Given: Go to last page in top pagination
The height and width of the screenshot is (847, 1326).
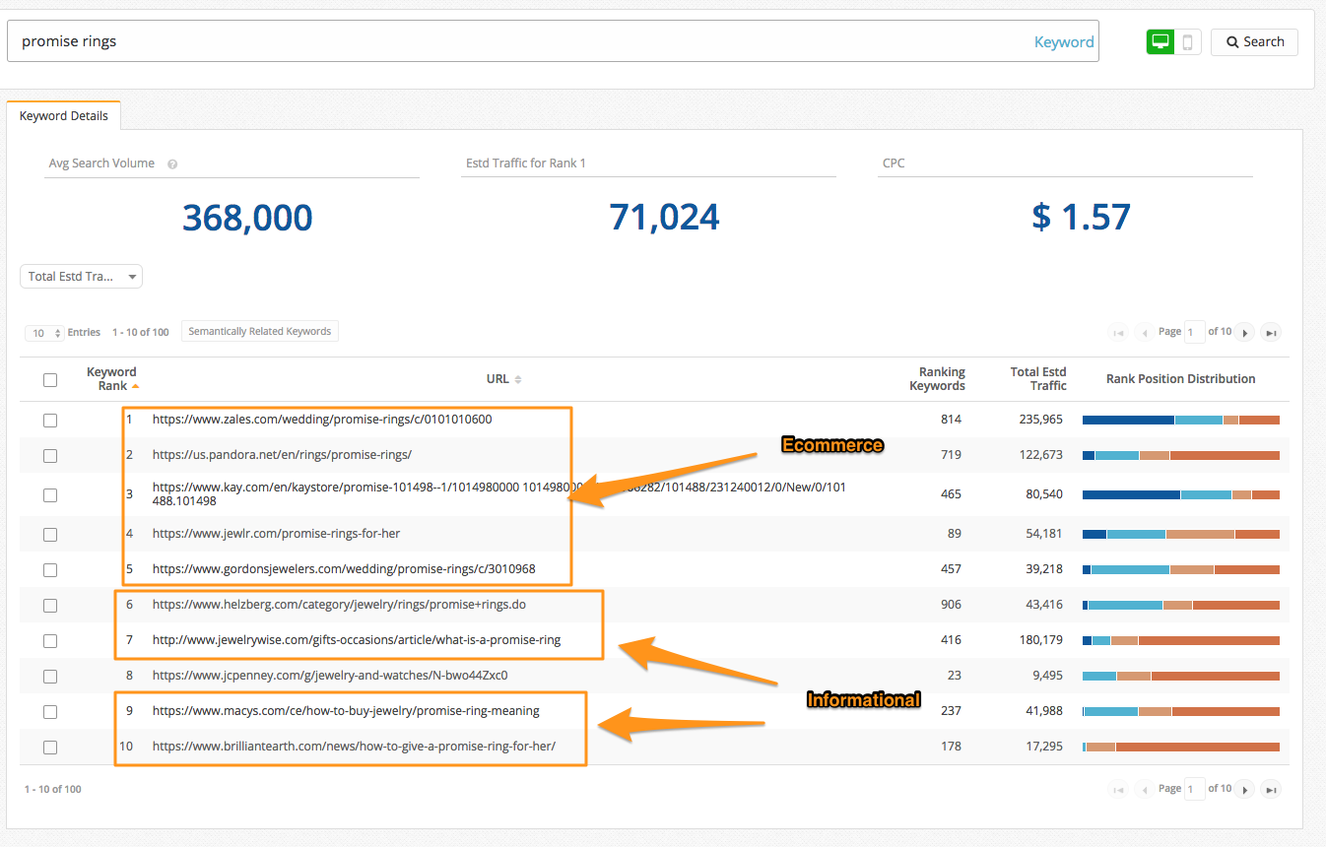Looking at the screenshot, I should click(x=1271, y=332).
